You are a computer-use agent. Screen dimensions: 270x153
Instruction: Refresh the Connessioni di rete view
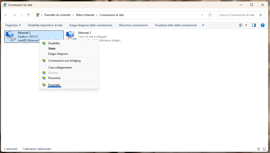point(210,15)
